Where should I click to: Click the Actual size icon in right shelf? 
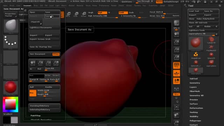[x=176, y=50]
